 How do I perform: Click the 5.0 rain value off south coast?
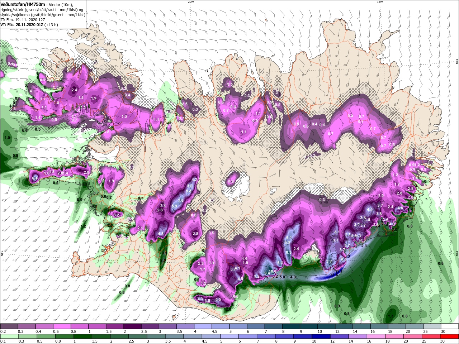(282, 277)
